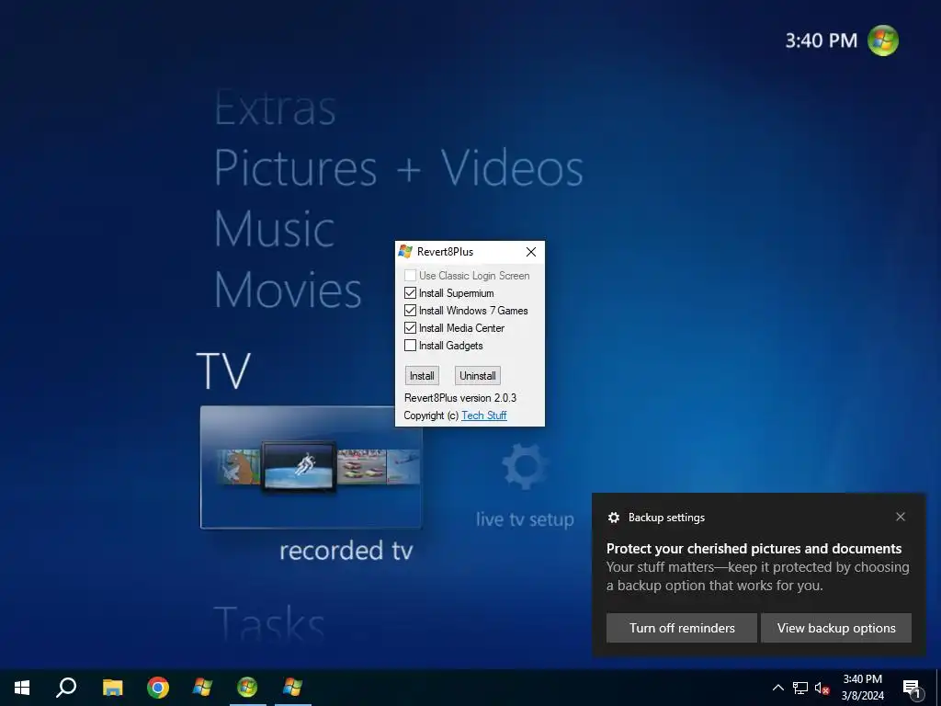
Task: Dismiss the Backup settings notification
Action: (x=901, y=517)
